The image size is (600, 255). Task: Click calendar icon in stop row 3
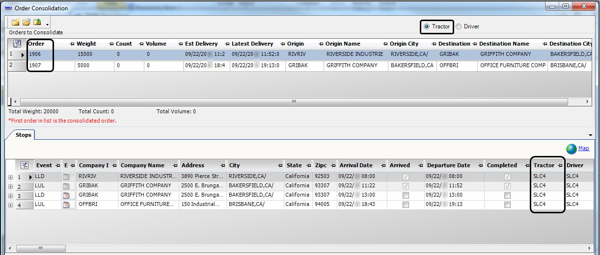click(66, 195)
